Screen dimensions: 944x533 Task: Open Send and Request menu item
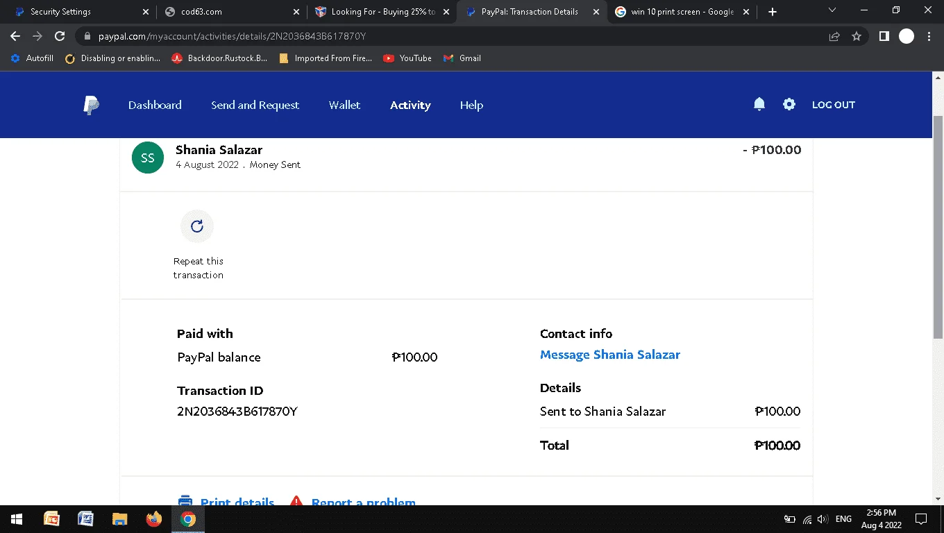(x=255, y=105)
